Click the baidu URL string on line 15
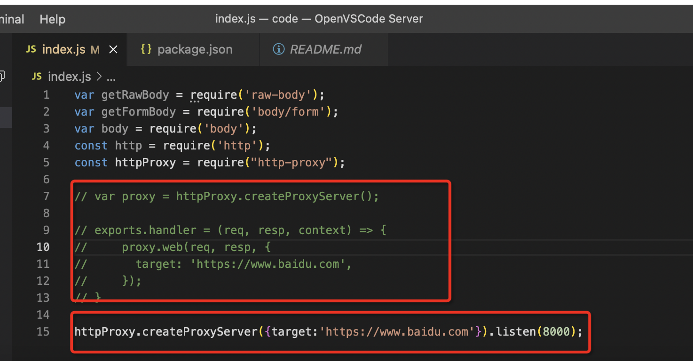This screenshot has width=693, height=361. click(x=397, y=332)
